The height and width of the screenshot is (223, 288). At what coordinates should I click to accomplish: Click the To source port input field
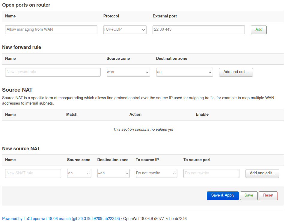pos(211,173)
